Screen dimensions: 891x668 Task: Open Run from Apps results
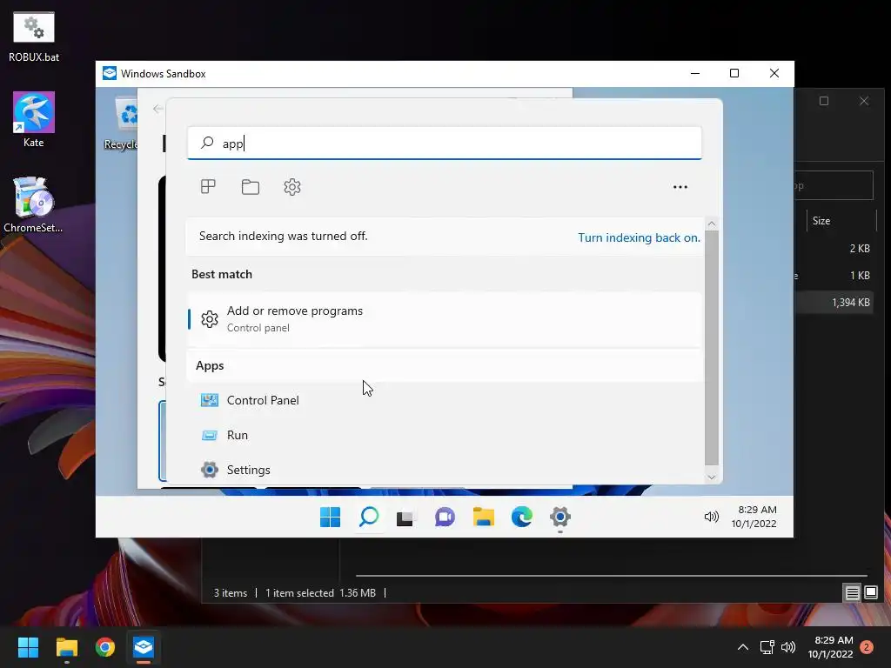[445, 435]
